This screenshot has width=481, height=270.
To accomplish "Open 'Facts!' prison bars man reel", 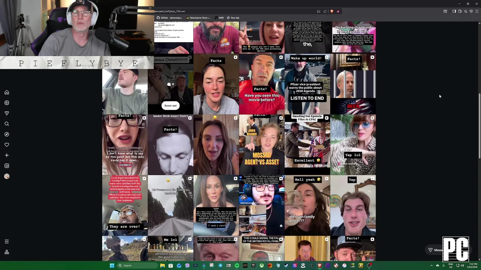I will tap(353, 84).
